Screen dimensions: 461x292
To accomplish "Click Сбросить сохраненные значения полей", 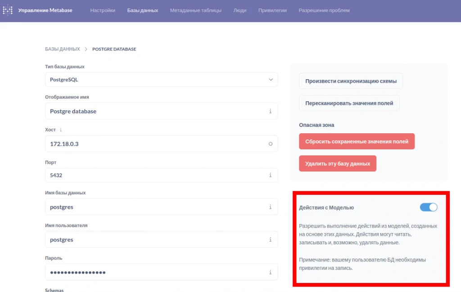I will 357,141.
